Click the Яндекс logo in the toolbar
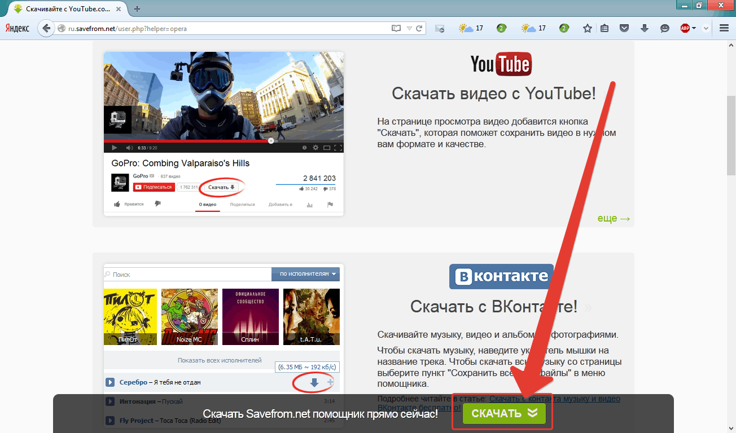The image size is (736, 433). pos(18,28)
